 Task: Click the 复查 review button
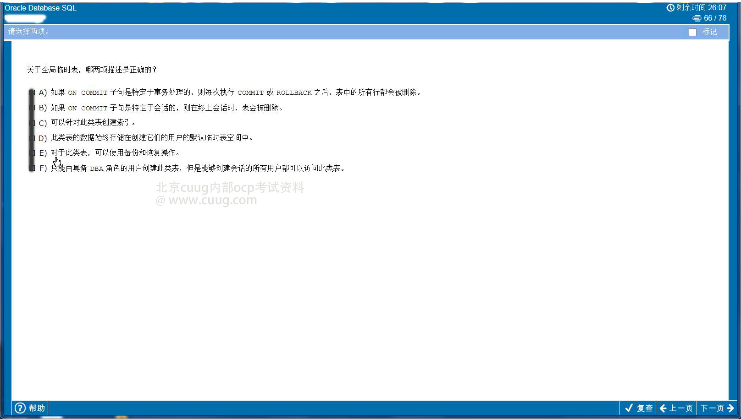point(639,408)
